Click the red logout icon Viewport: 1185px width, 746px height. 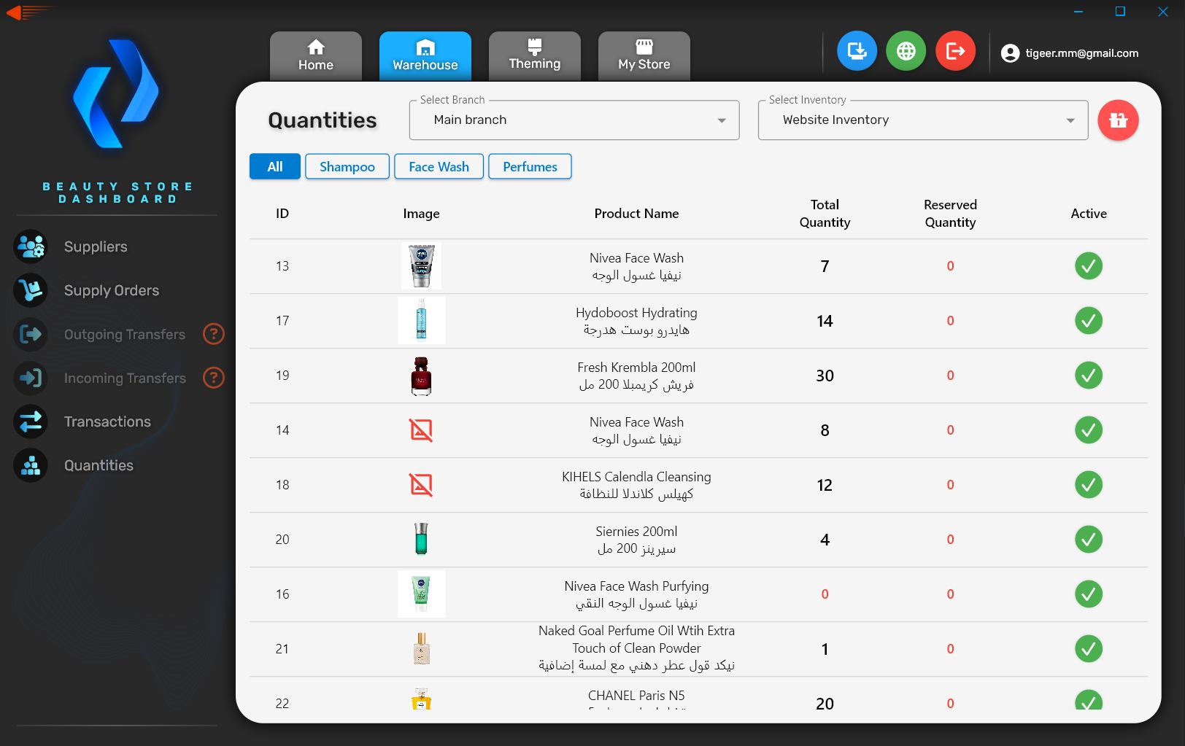click(x=955, y=51)
